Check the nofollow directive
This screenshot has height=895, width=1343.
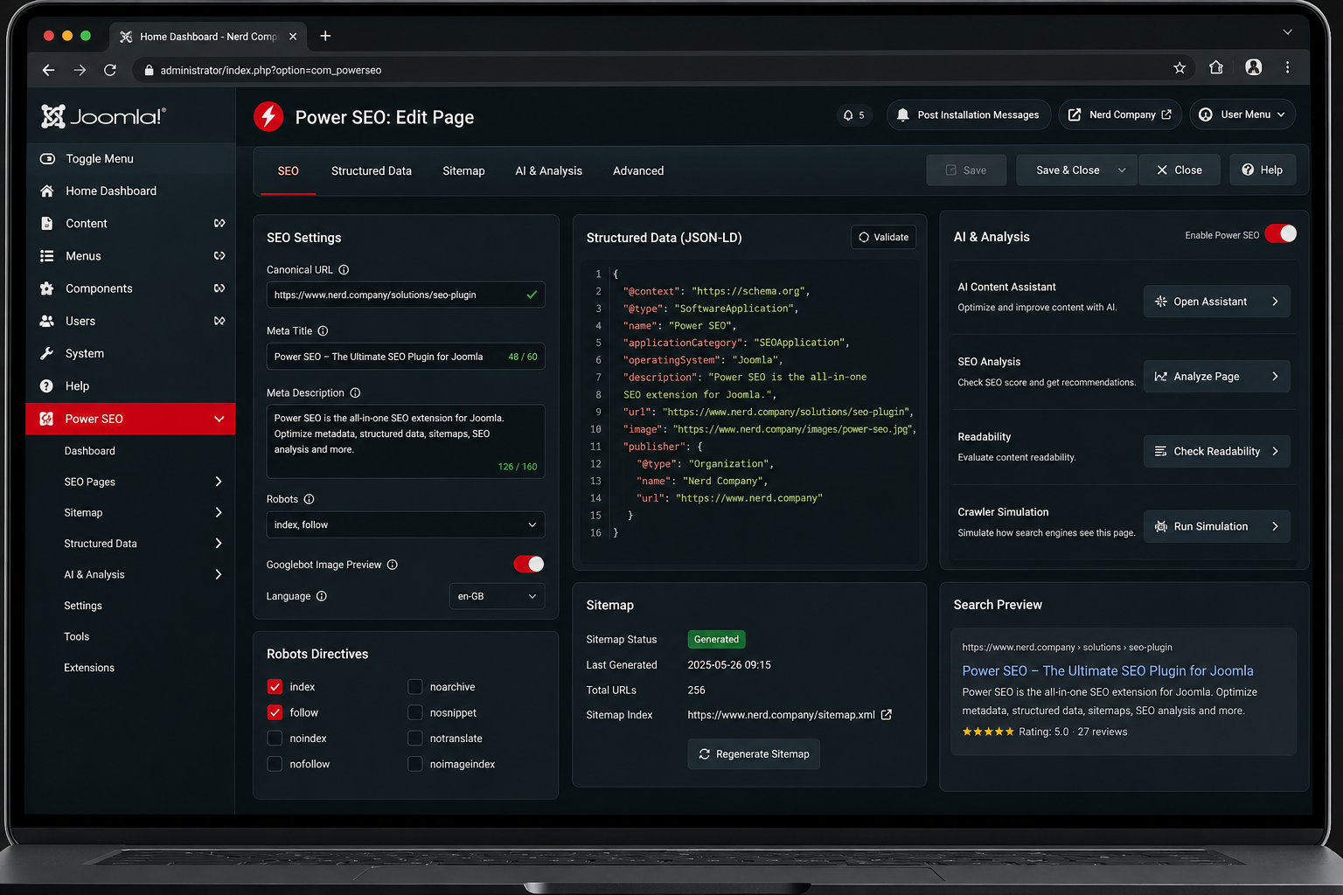(x=275, y=764)
